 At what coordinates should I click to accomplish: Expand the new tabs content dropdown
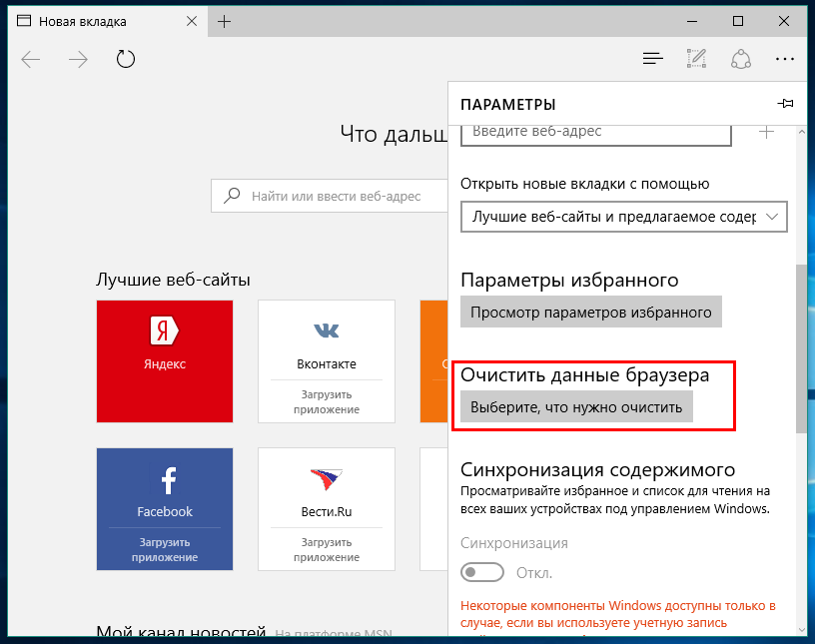[623, 216]
